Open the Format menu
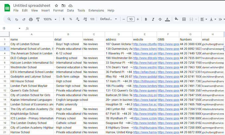Image resolution: width=225 pixels, height=135 pixels. click(x=58, y=11)
